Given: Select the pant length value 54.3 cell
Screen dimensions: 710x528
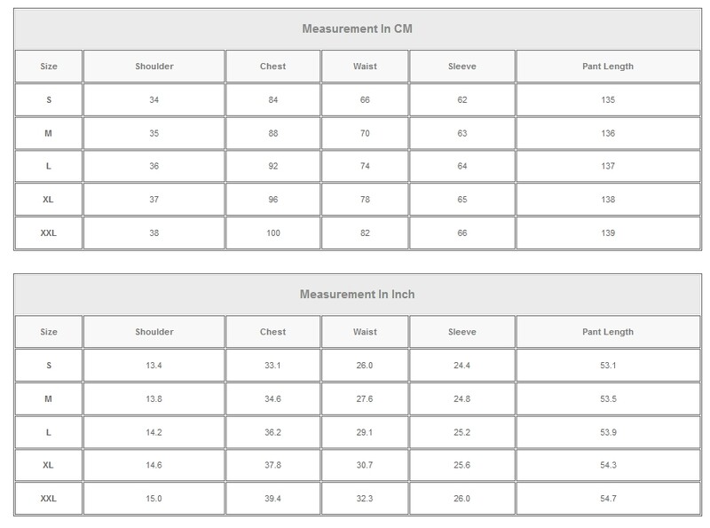Looking at the screenshot, I should coord(608,466).
